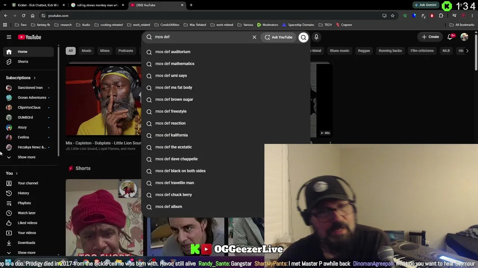Click the Create button

pyautogui.click(x=430, y=37)
